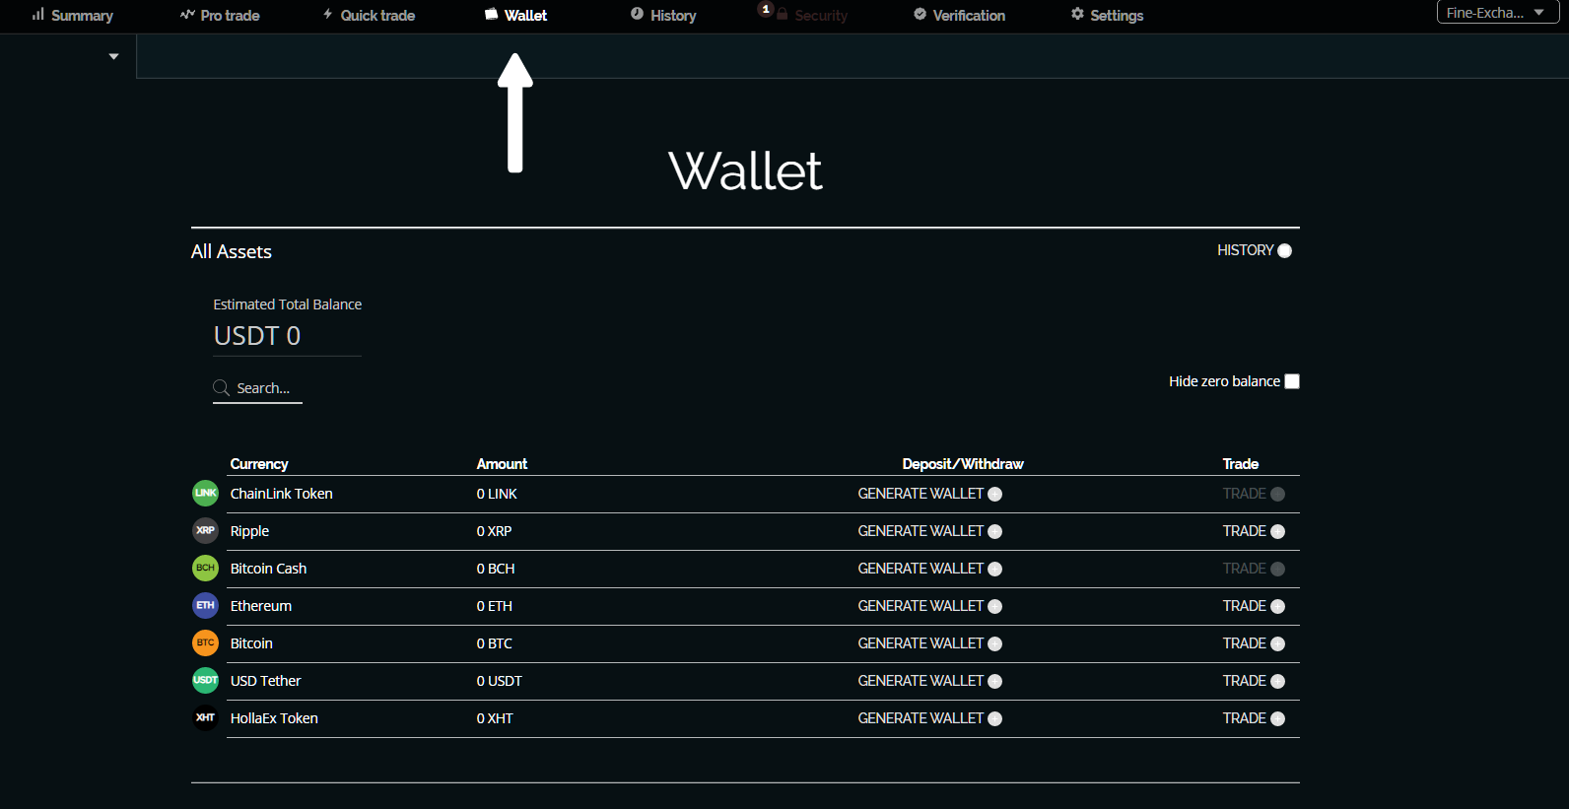Screen dimensions: 1569x809
Task: Click the 'Currency' column header
Action: coord(259,464)
